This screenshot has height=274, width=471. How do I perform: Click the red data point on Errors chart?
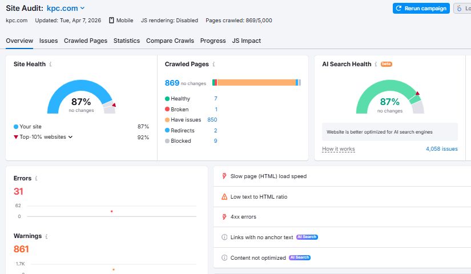[x=112, y=211]
